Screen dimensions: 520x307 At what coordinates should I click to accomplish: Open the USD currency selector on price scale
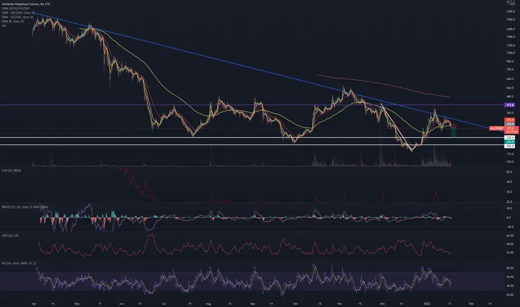pos(512,4)
